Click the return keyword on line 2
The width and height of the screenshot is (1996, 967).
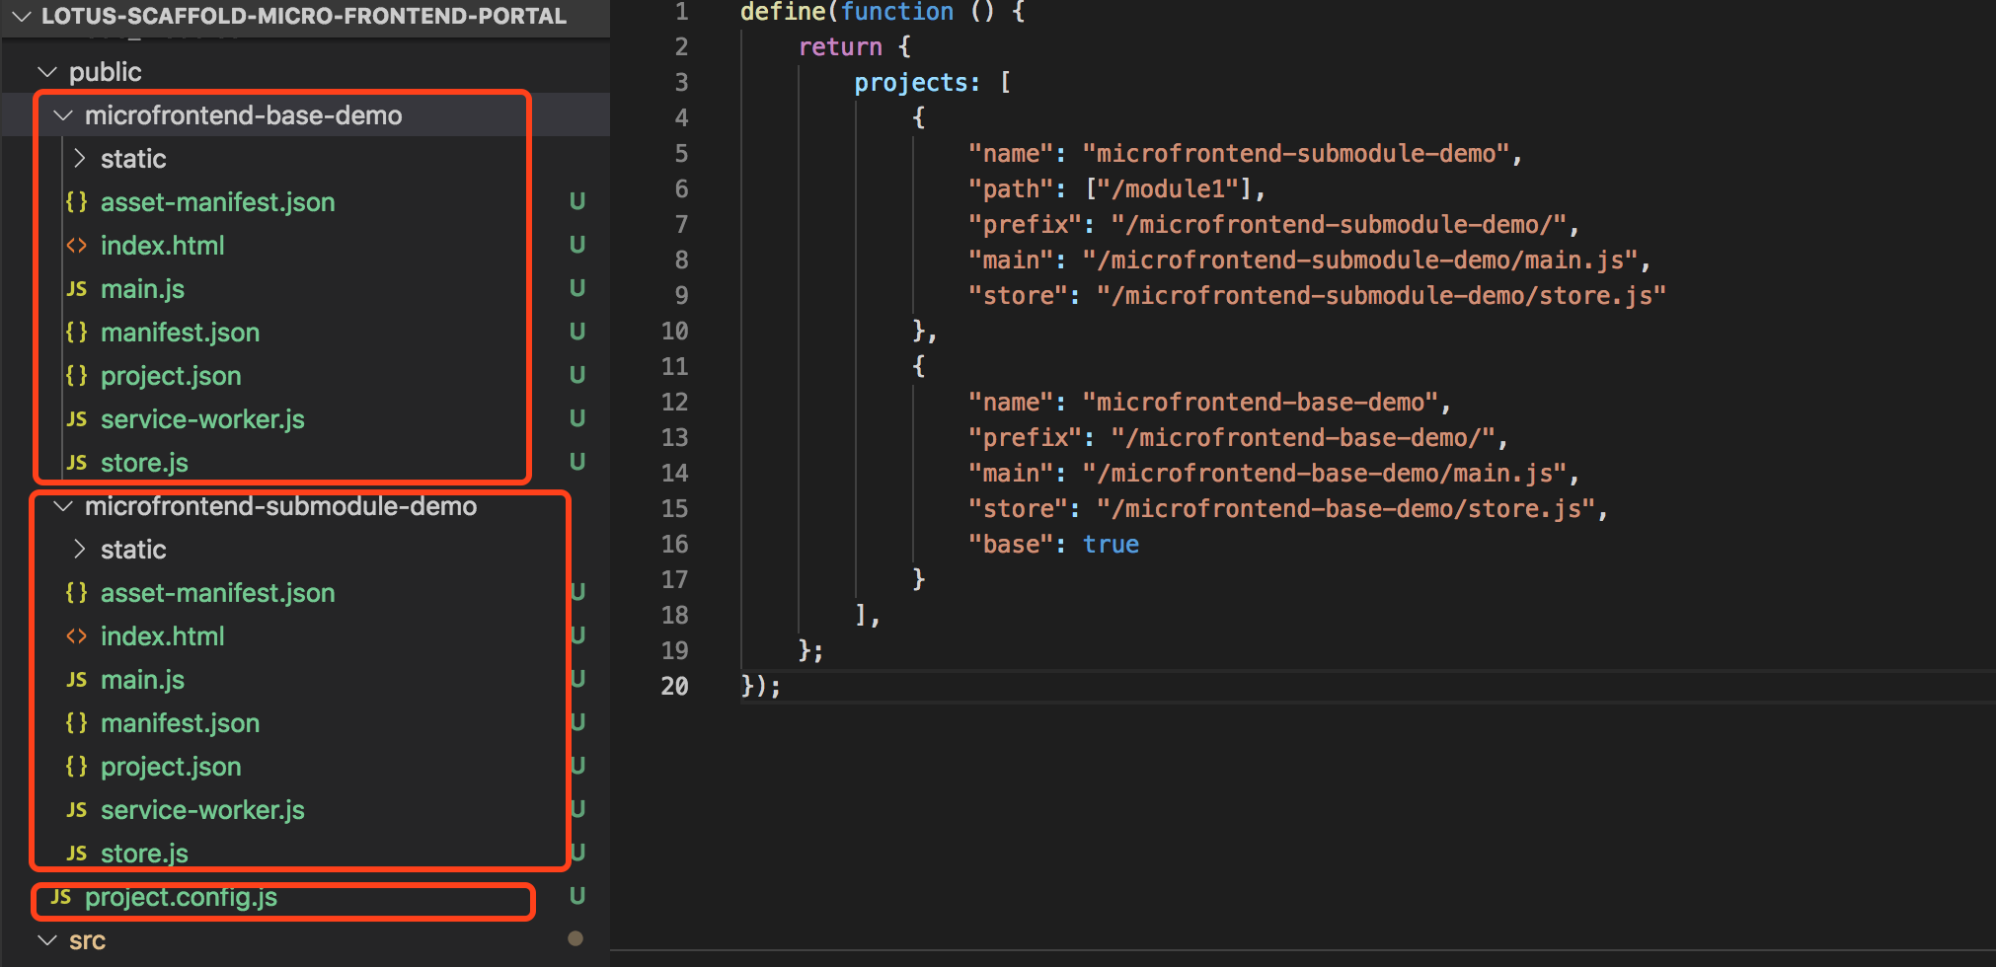(x=840, y=46)
